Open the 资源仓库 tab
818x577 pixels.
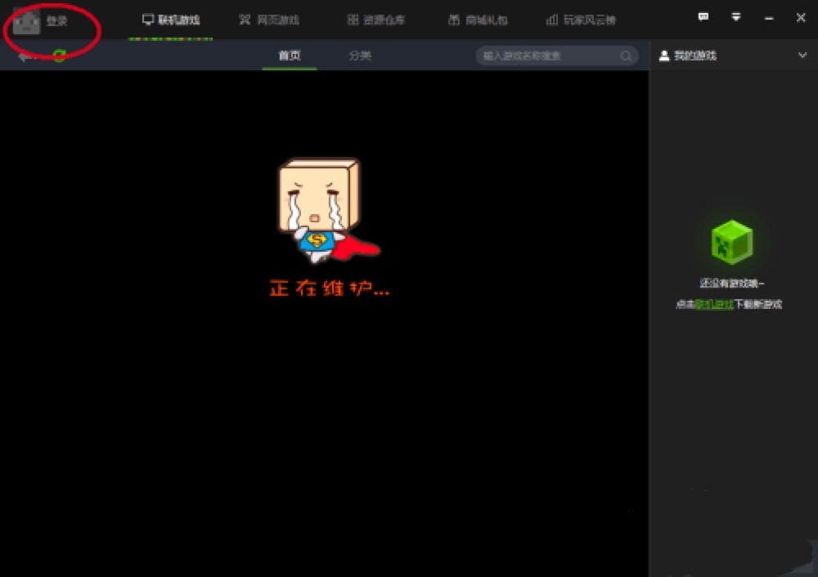click(x=376, y=20)
